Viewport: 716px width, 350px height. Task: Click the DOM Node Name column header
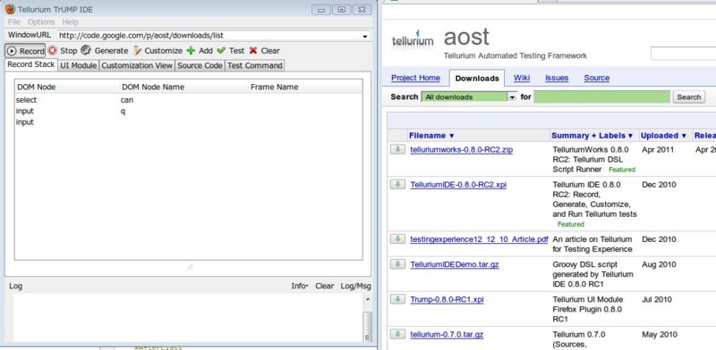(x=184, y=87)
